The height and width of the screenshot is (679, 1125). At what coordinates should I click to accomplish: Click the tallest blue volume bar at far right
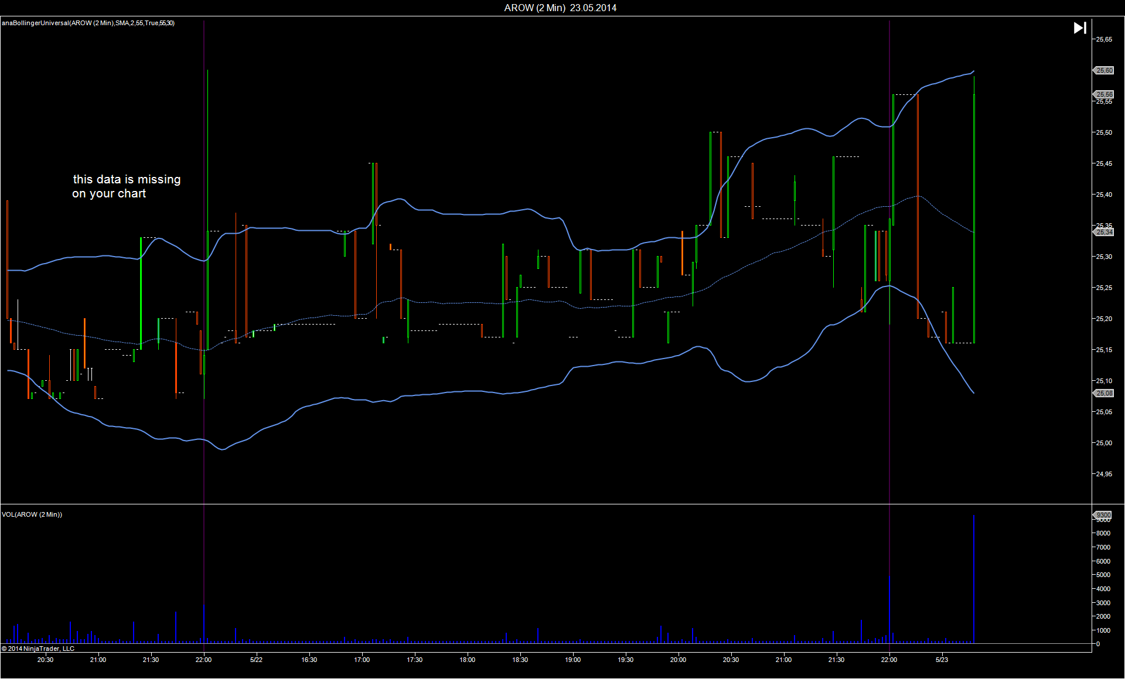click(974, 579)
